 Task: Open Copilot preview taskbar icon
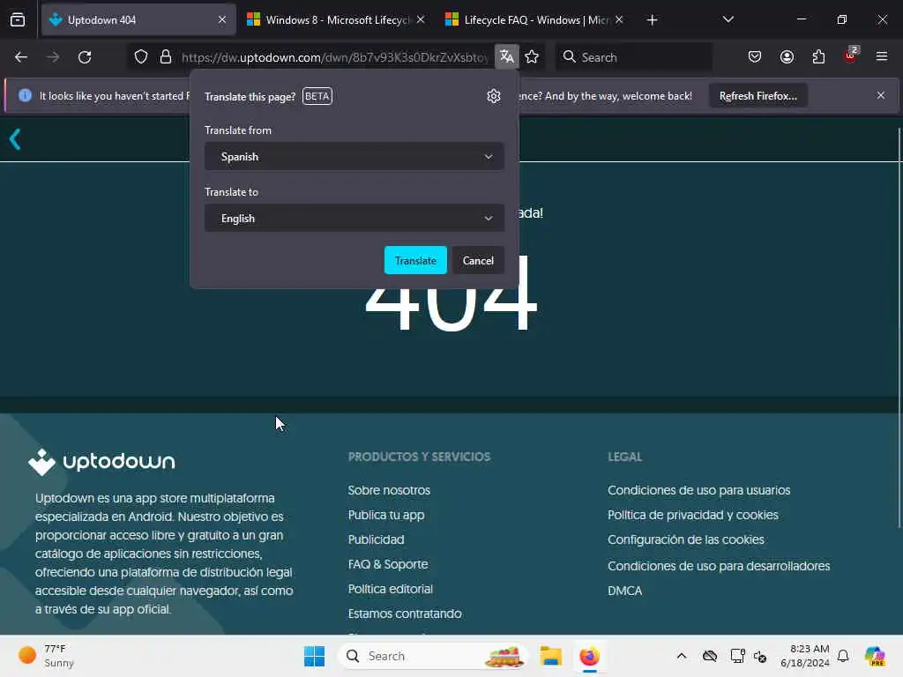875,656
